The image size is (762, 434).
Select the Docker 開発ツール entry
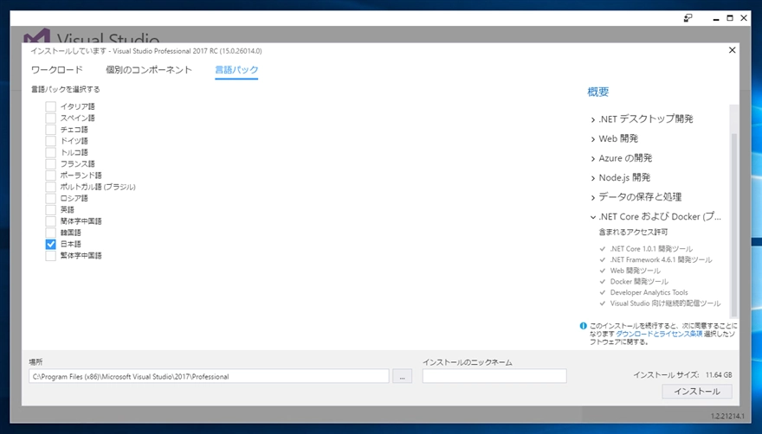639,282
